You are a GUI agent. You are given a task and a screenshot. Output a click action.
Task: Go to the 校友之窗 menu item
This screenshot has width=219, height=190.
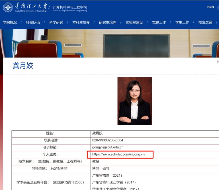click(205, 22)
